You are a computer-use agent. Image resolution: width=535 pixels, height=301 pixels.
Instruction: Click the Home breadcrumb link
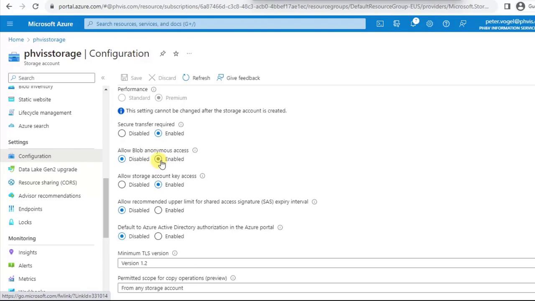(x=16, y=39)
